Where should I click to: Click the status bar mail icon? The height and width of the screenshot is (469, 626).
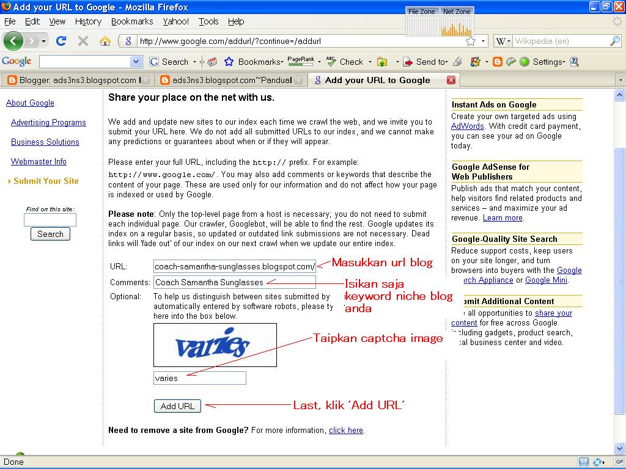[x=584, y=462]
